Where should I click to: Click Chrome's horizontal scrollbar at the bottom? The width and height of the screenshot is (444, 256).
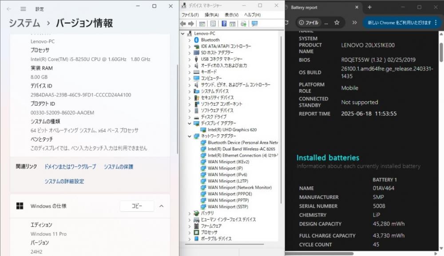click(x=319, y=253)
